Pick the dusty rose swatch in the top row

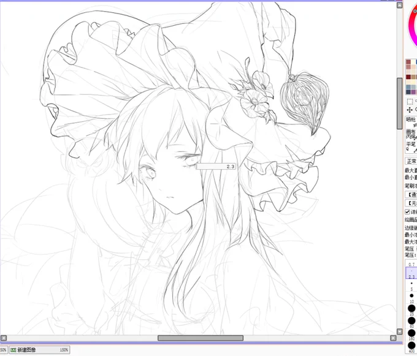coord(409,62)
